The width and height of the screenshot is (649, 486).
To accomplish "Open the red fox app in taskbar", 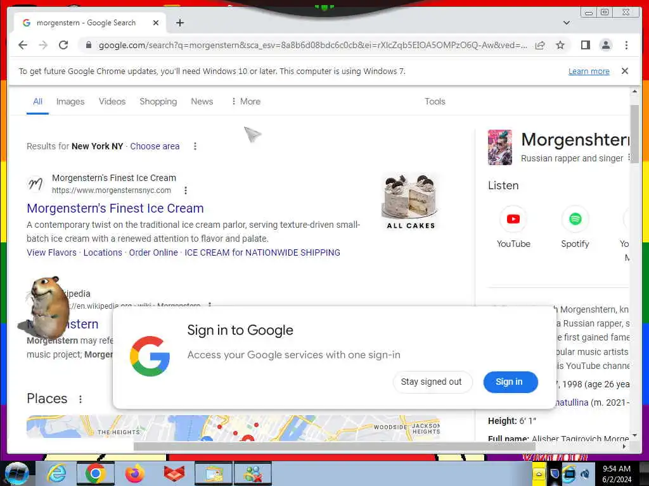I will (x=174, y=473).
